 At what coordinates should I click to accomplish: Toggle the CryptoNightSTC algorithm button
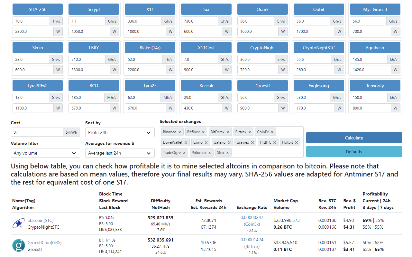tap(319, 48)
